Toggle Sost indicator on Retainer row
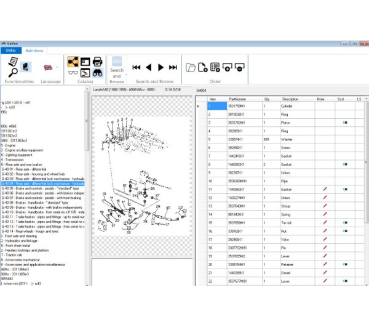Viewport: 369px width, 327px height. [345, 264]
